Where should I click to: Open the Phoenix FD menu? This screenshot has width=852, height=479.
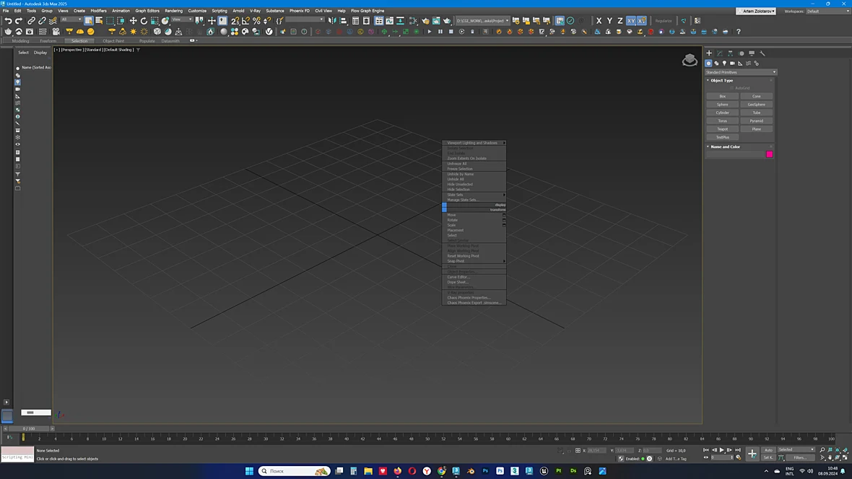point(300,11)
